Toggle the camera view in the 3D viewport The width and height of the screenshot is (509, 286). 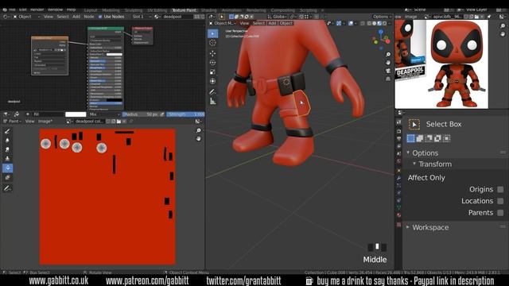point(388,71)
